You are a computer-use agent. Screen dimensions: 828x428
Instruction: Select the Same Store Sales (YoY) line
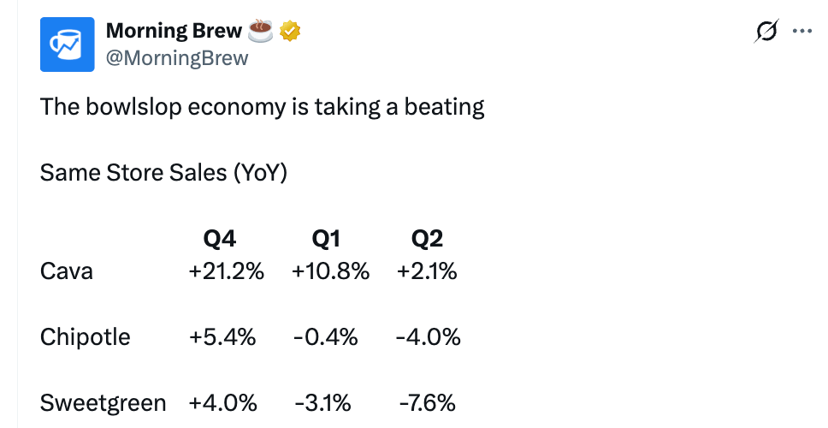point(163,172)
